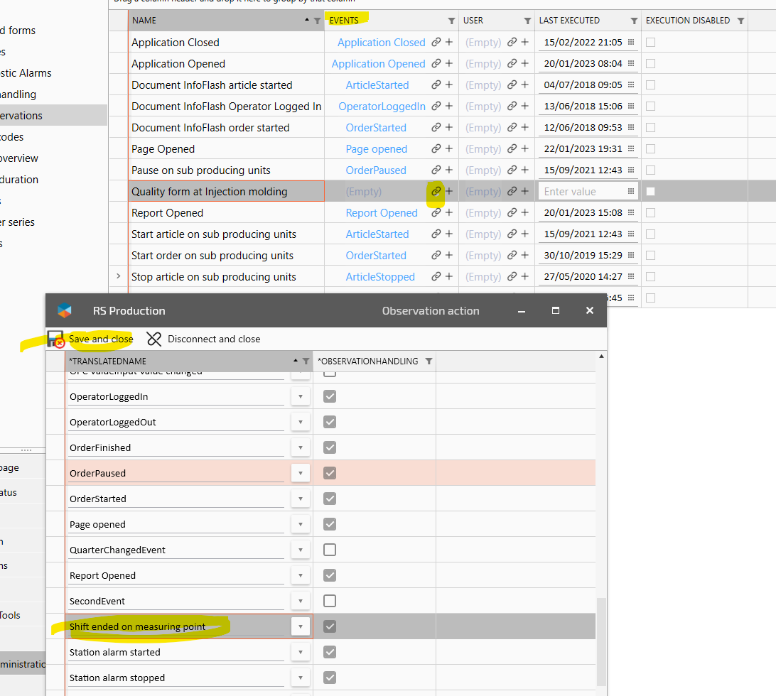Click Last Executed Enter value field

pyautogui.click(x=579, y=192)
